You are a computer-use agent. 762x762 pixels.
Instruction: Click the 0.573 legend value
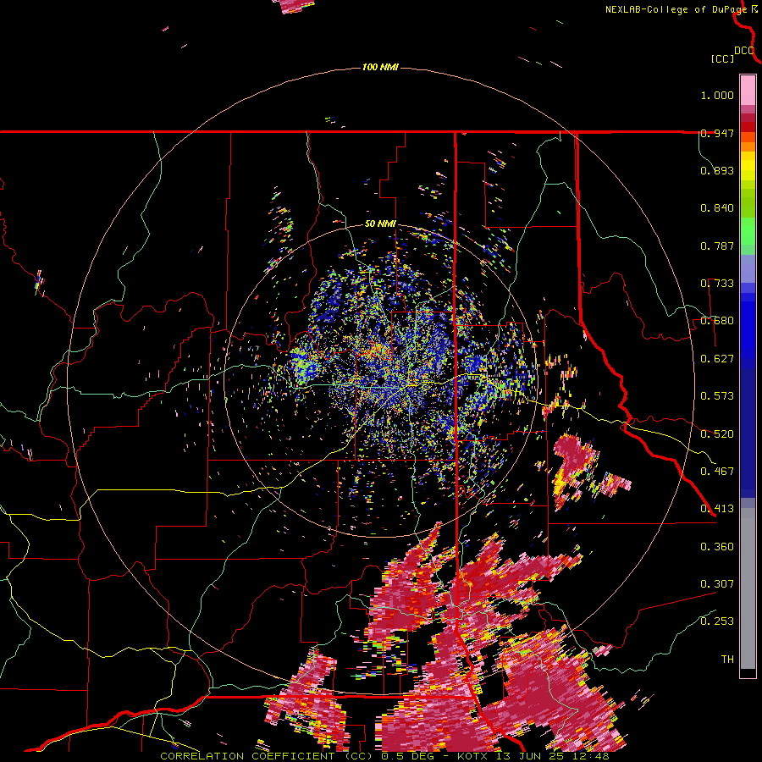click(717, 396)
